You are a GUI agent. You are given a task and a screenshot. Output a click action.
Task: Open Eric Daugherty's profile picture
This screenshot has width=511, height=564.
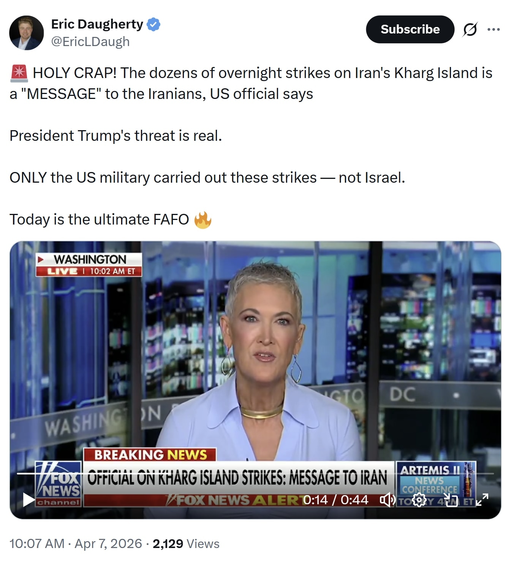[x=27, y=33]
